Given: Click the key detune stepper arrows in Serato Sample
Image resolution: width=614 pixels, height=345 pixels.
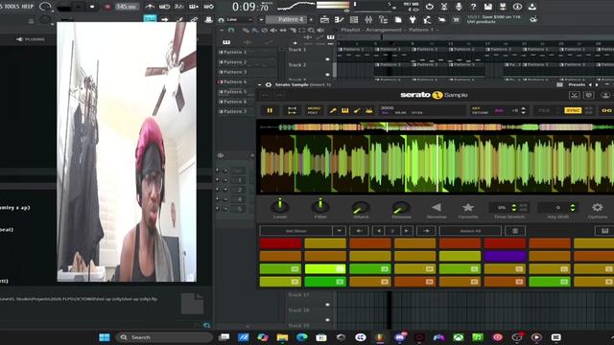Looking at the screenshot, I should [523, 111].
